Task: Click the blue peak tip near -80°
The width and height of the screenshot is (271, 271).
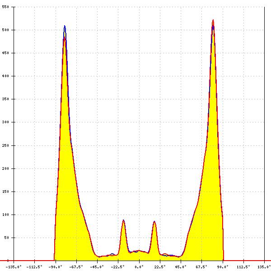Action: (65, 26)
